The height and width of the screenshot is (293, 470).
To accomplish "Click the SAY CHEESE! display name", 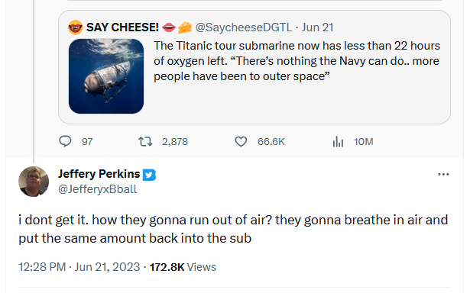I will coord(122,27).
